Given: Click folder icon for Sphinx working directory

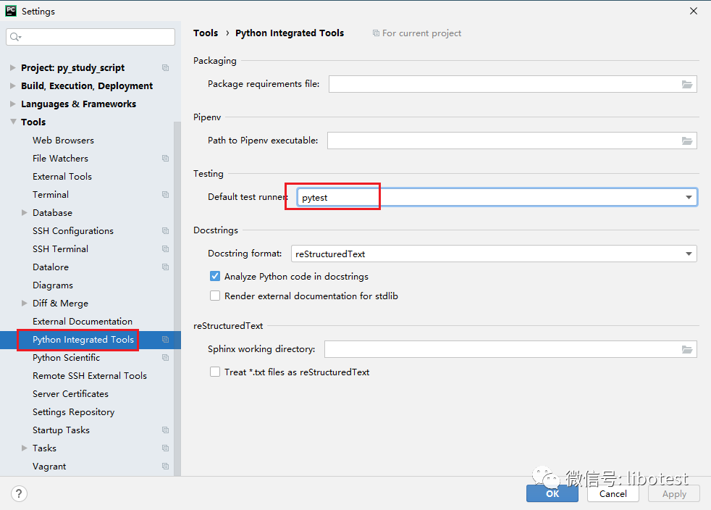Looking at the screenshot, I should point(687,349).
